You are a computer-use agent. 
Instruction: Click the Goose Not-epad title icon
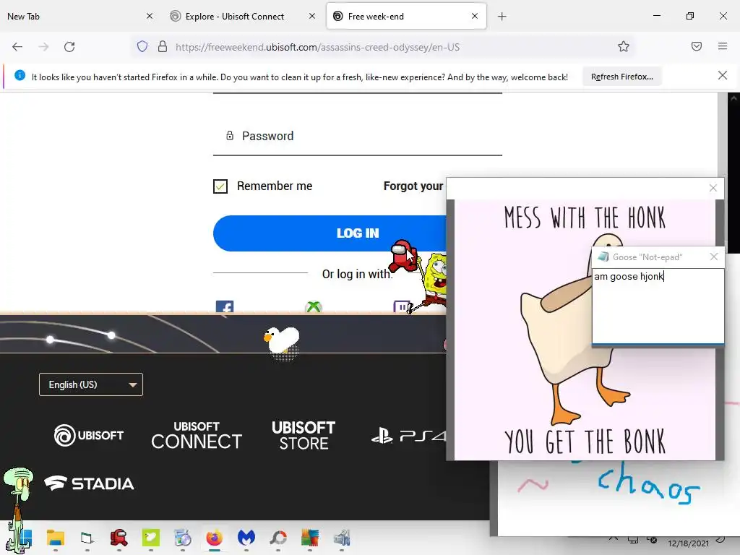click(603, 257)
